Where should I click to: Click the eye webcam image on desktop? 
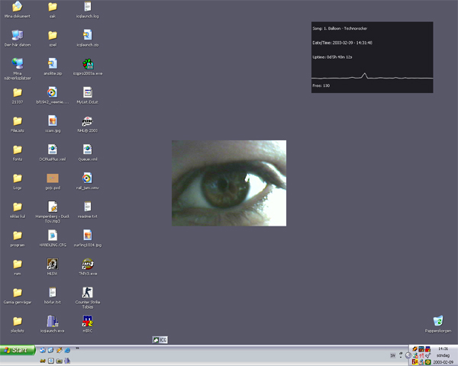(x=229, y=183)
